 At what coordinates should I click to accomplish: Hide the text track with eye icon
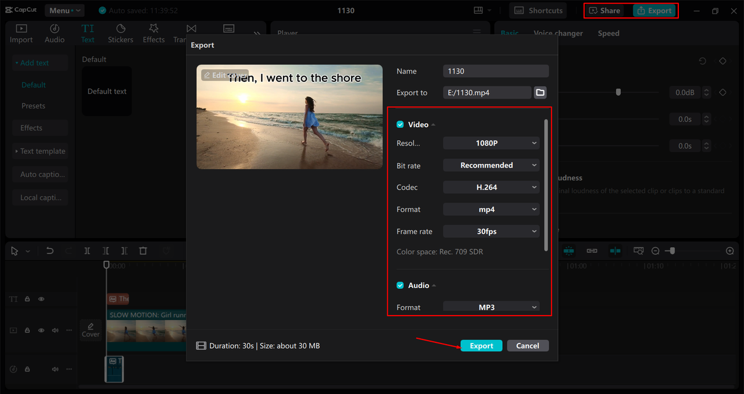(41, 299)
